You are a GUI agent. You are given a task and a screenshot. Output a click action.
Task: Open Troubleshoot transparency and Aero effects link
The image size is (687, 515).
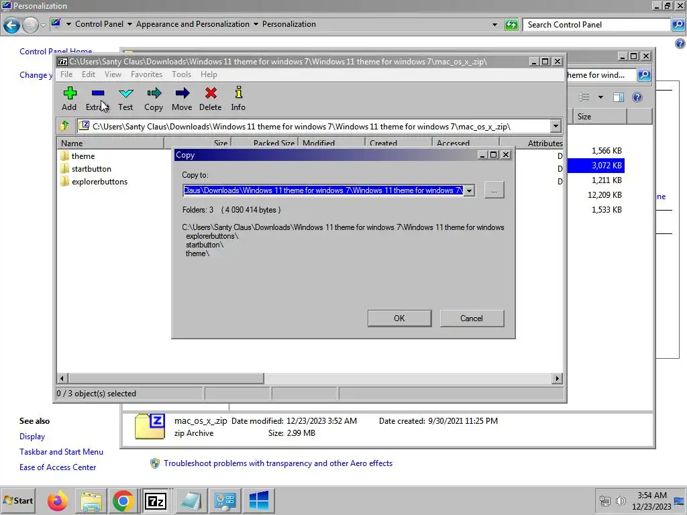[278, 463]
